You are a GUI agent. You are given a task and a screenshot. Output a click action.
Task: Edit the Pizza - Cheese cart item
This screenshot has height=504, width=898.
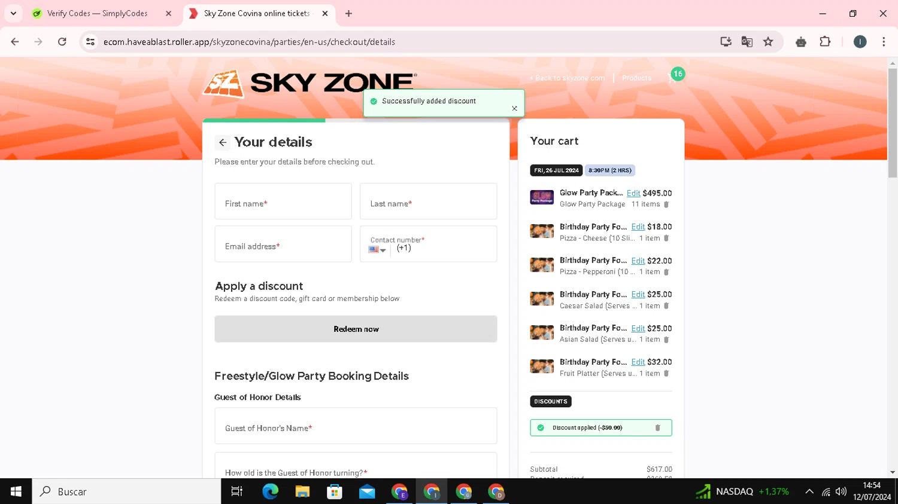click(638, 227)
